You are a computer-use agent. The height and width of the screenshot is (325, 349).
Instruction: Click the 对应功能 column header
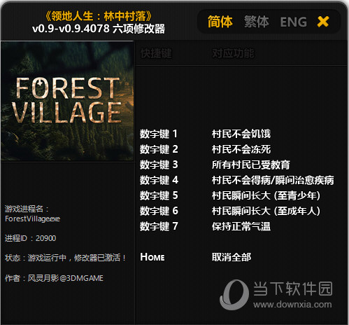pos(233,53)
